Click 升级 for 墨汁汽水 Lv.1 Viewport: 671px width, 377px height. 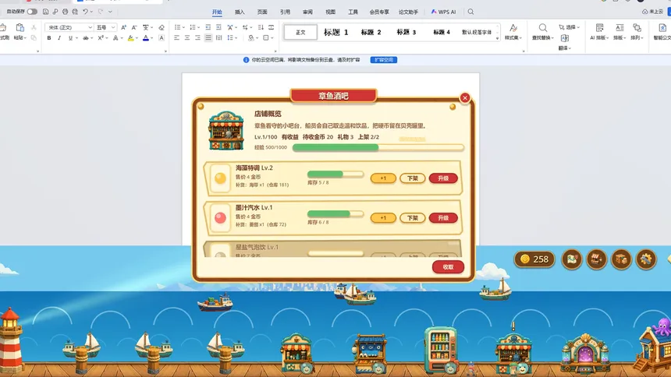pos(443,218)
